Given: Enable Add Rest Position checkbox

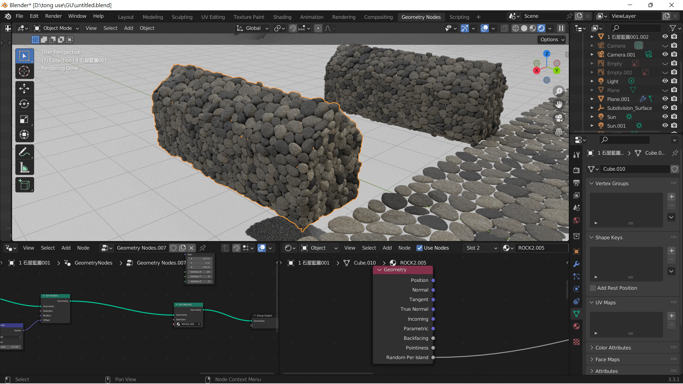Looking at the screenshot, I should pos(593,288).
